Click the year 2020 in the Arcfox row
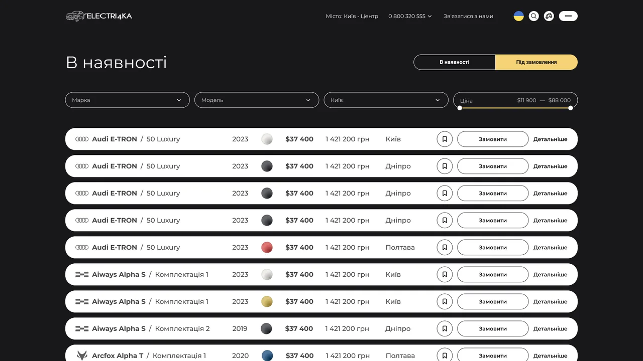 pos(240,355)
